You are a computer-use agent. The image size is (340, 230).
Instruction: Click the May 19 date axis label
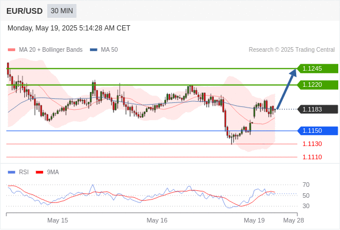coord(254,220)
